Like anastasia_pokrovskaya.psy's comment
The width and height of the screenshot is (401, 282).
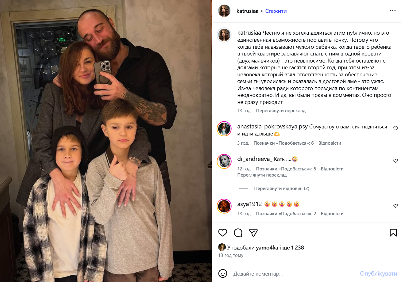pyautogui.click(x=395, y=128)
